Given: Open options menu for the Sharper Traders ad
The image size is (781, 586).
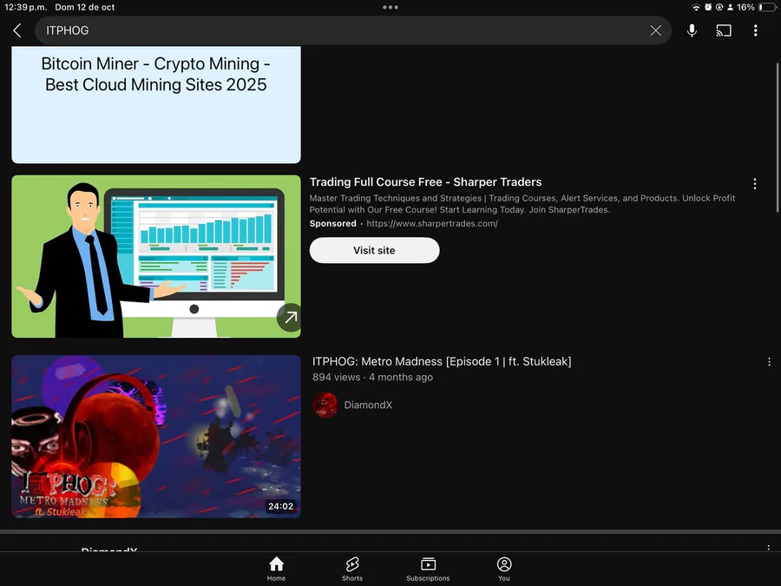Looking at the screenshot, I should tap(755, 184).
